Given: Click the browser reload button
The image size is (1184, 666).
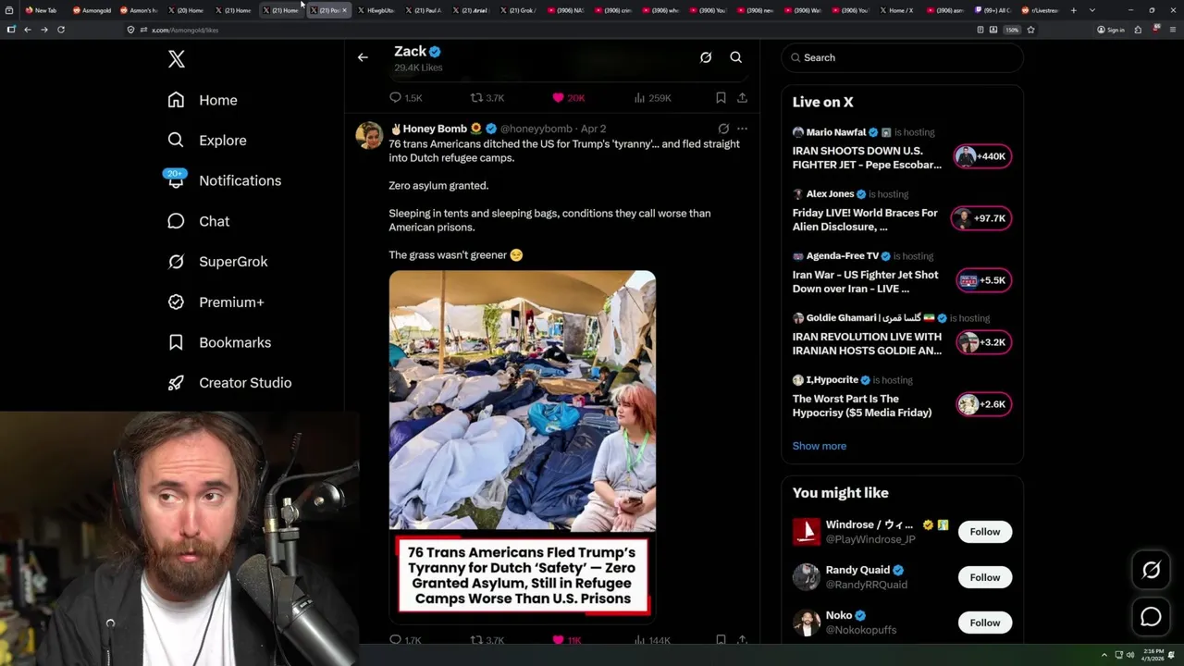Looking at the screenshot, I should coord(61,30).
